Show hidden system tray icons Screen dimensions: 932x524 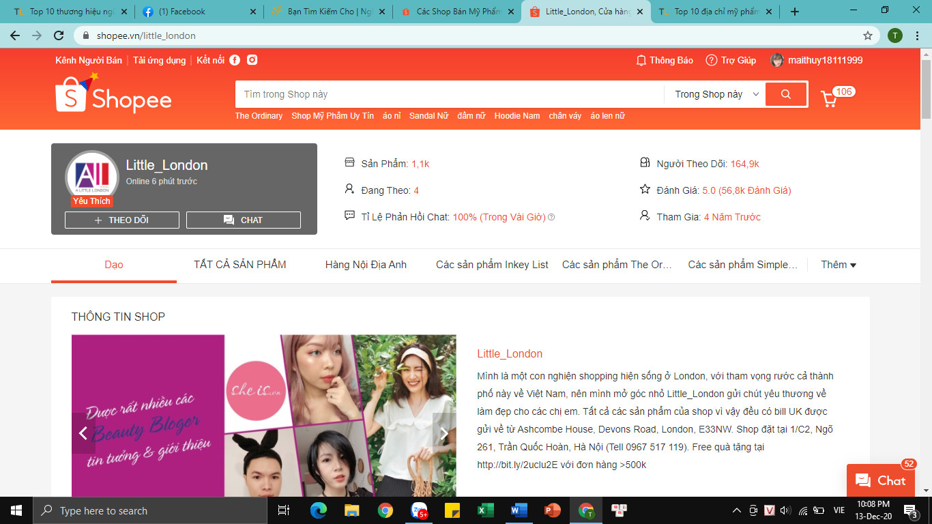[736, 510]
